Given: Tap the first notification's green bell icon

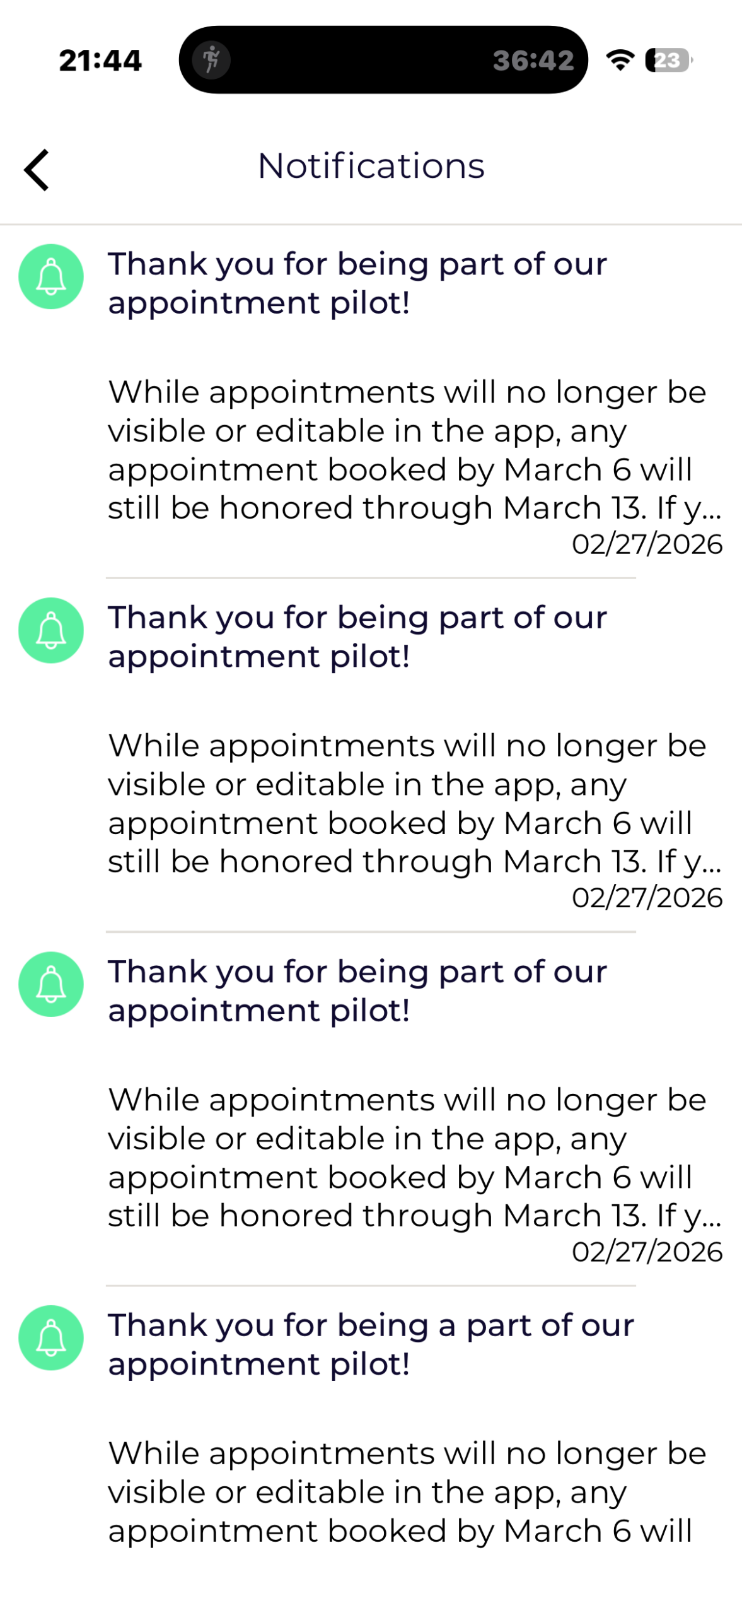Looking at the screenshot, I should [51, 276].
